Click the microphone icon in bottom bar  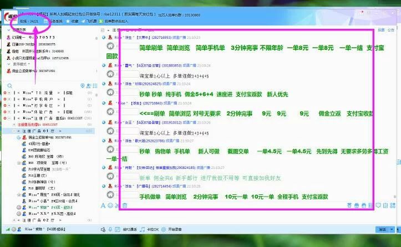click(110, 229)
